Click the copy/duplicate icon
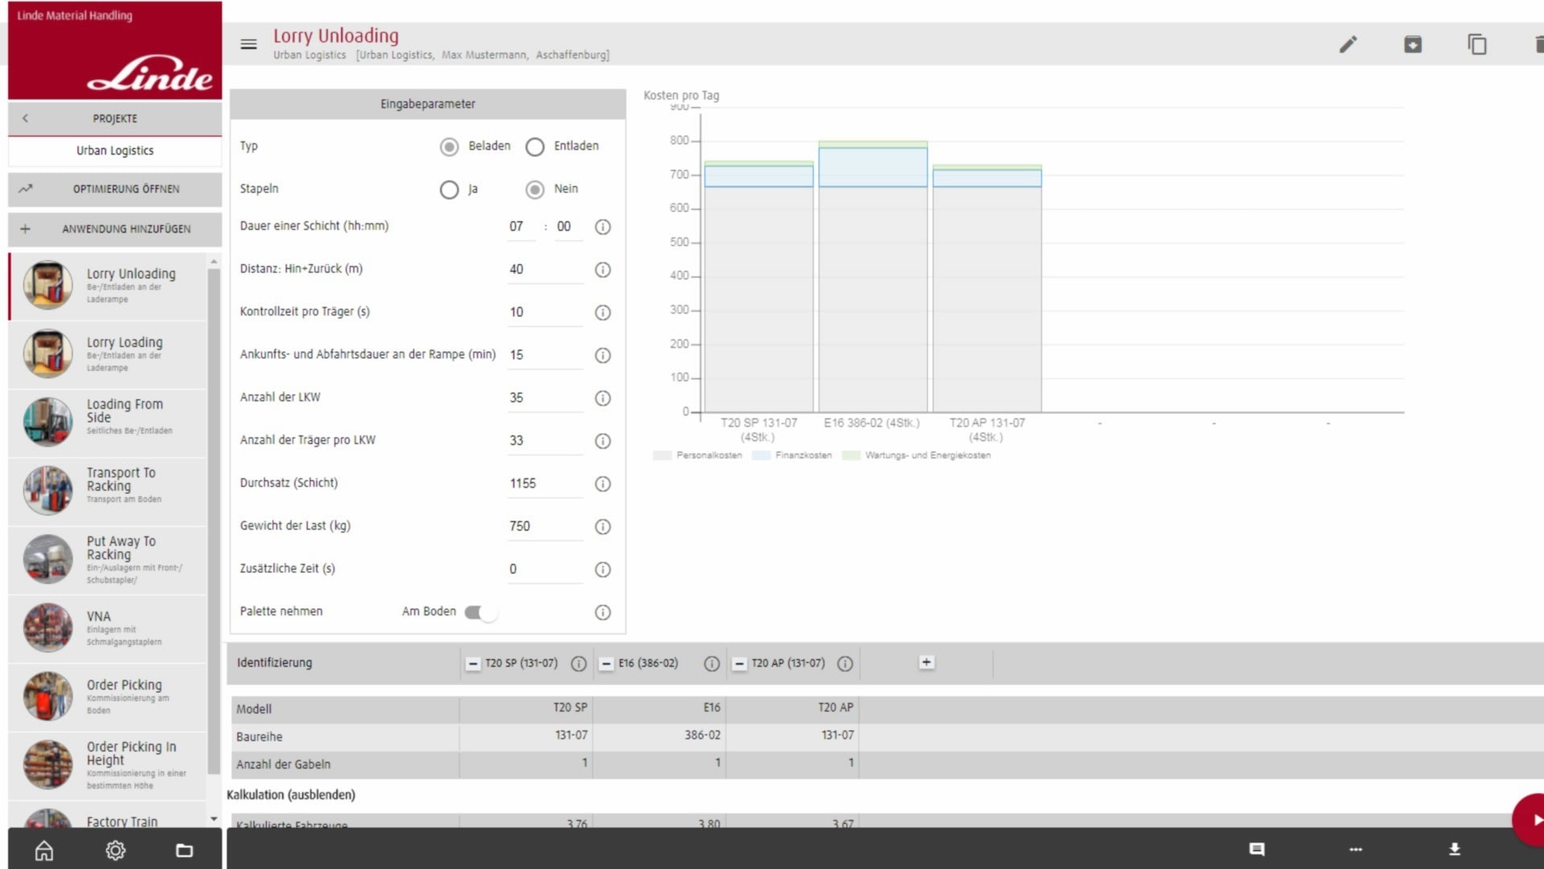 1477,44
